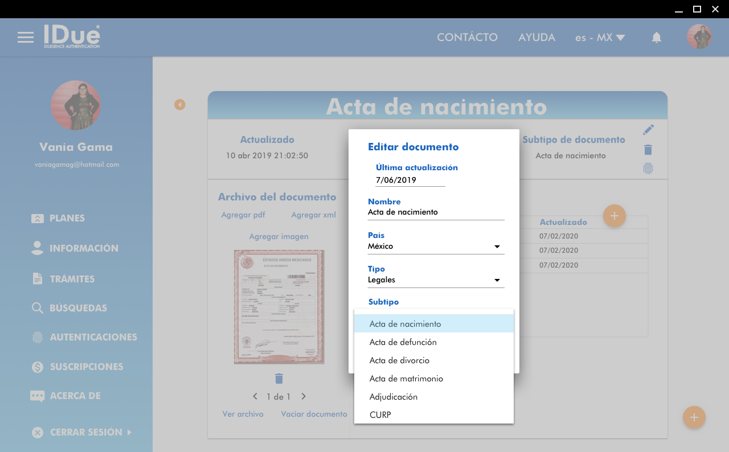Go to next page of document images
Viewport: 729px width, 452px height.
point(304,396)
